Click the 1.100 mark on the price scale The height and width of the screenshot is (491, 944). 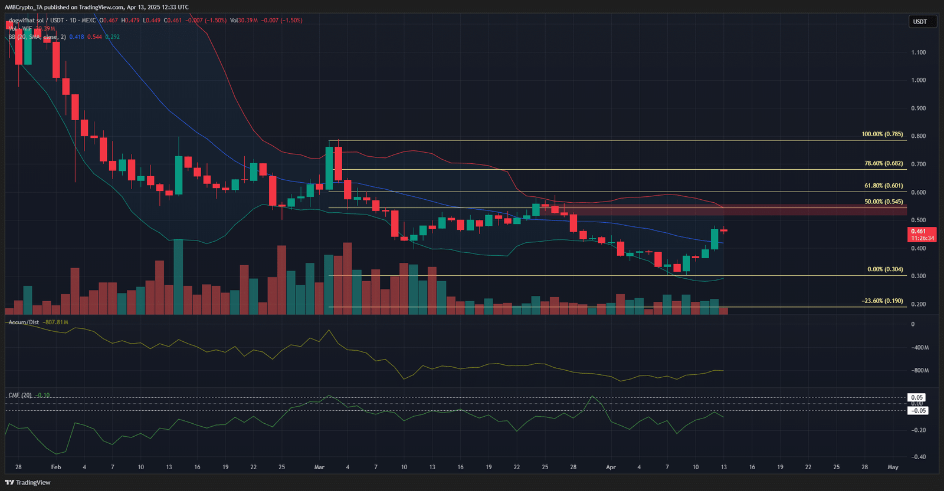tap(918, 52)
